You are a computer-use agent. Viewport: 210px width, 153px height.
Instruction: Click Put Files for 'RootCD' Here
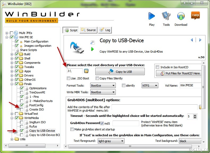pyautogui.click(x=179, y=73)
